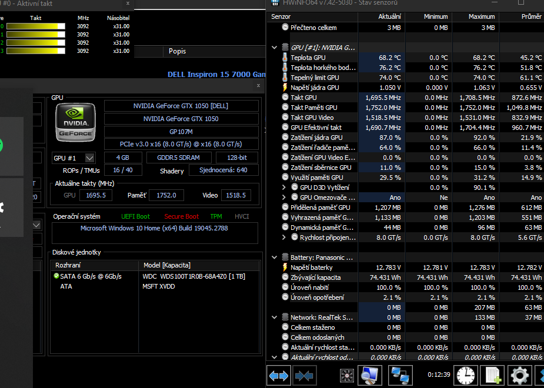The image size is (544, 388).
Task: Open fan control via fan icon
Action: pyautogui.click(x=348, y=374)
